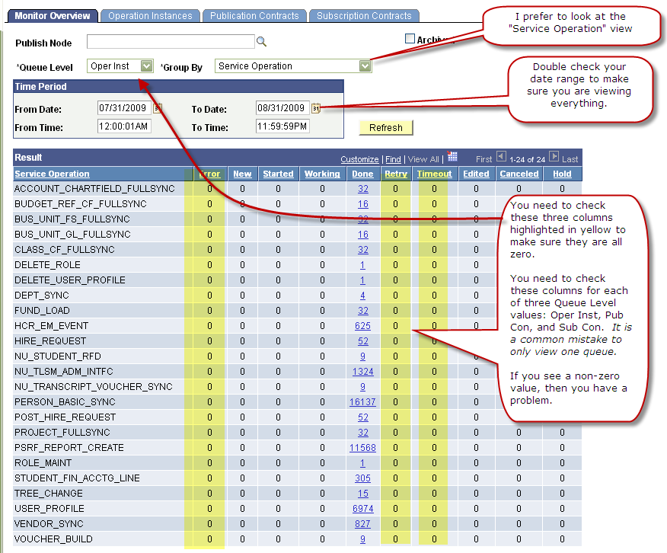667x553 pixels.
Task: Open Done count 1 for DELETE_USER_PROFILE
Action: pos(362,280)
